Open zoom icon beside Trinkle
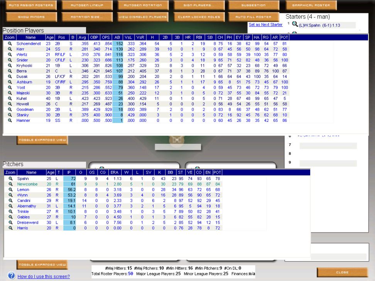Image resolution: width=375 pixels, height=281 pixels. coord(10,212)
